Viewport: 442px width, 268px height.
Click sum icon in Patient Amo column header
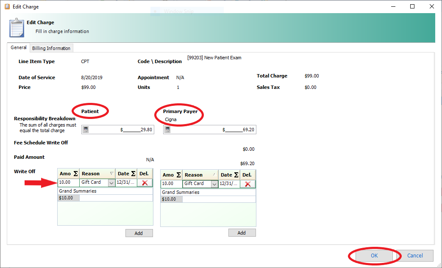[75, 174]
